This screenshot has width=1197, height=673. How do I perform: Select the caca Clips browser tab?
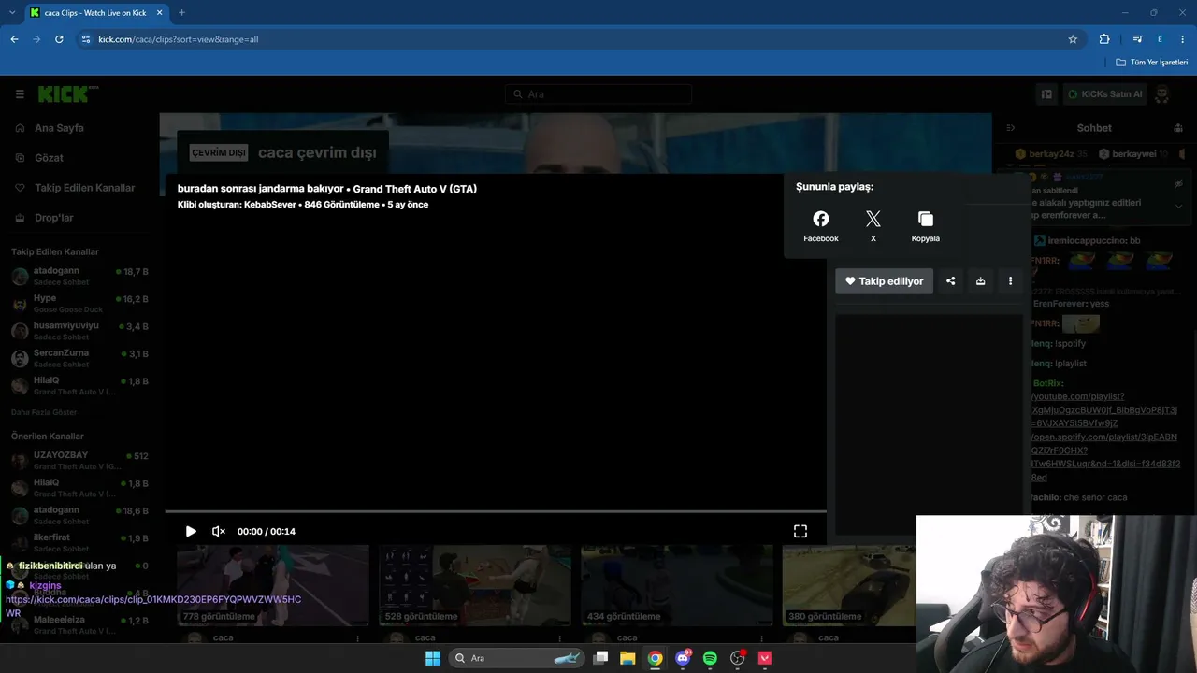click(95, 13)
